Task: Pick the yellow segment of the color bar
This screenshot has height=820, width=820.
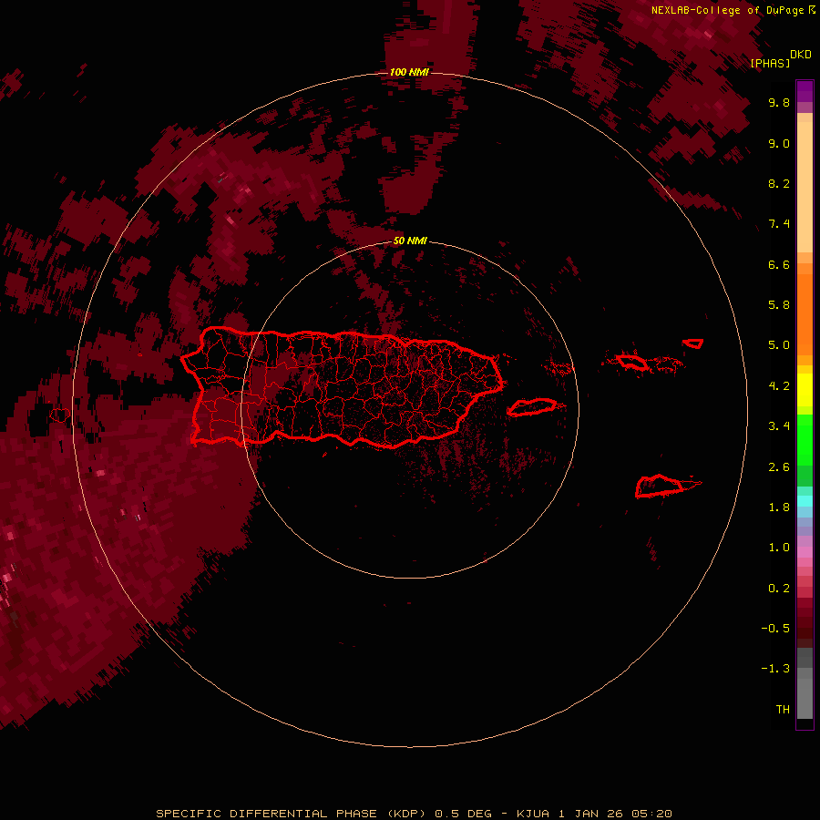Action: point(805,390)
